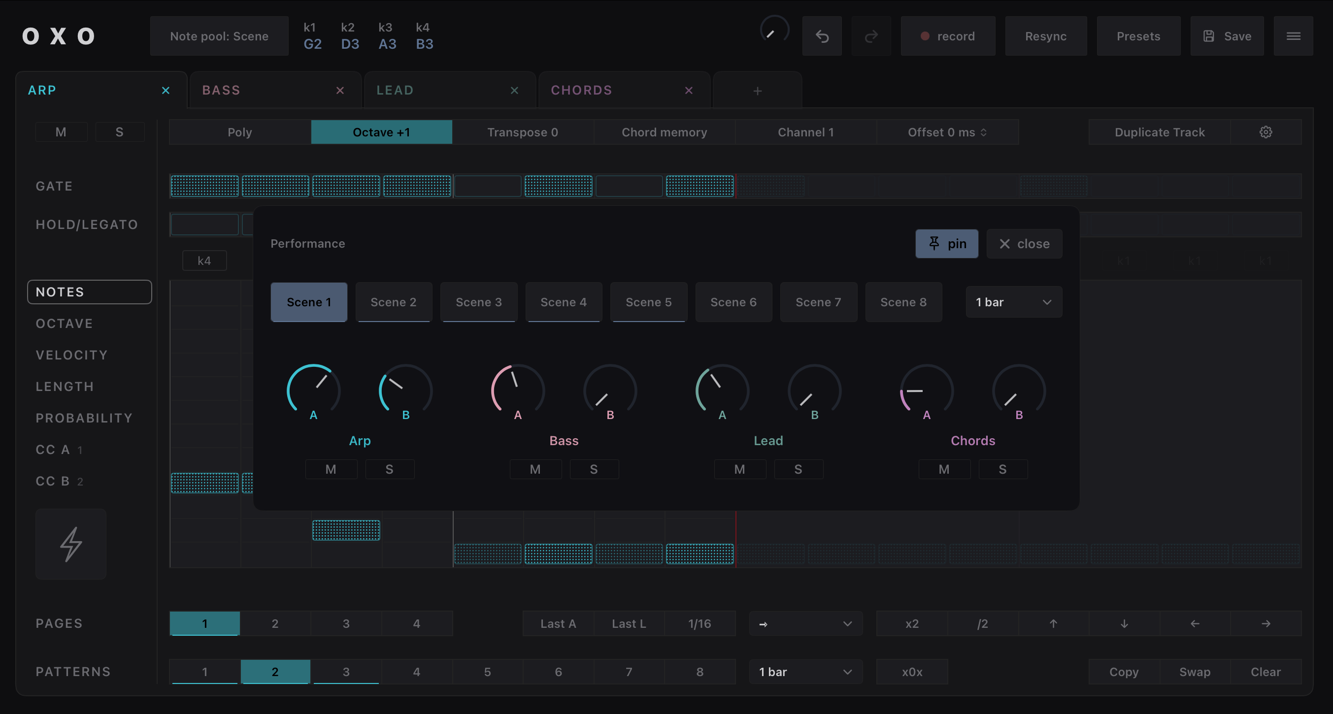The width and height of the screenshot is (1333, 714).
Task: Toggle mute M on ARP track
Action: click(61, 132)
